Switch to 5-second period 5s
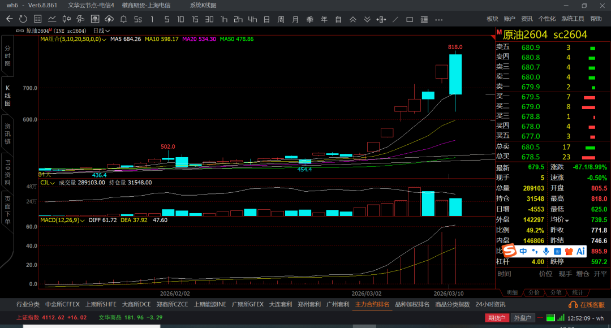 138,19
